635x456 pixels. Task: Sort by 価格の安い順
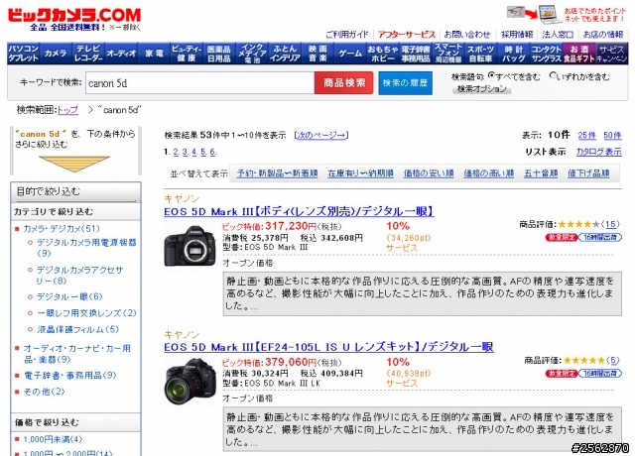click(x=429, y=173)
